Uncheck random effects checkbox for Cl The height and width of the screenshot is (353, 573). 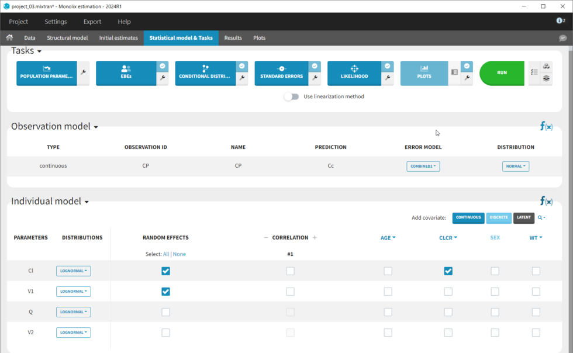click(165, 271)
